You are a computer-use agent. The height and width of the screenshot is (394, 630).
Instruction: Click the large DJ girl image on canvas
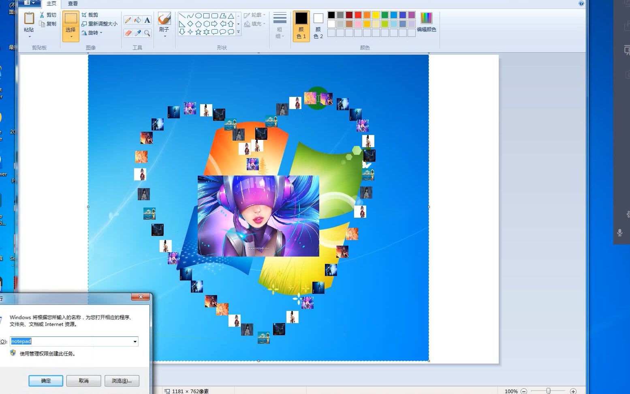(258, 216)
